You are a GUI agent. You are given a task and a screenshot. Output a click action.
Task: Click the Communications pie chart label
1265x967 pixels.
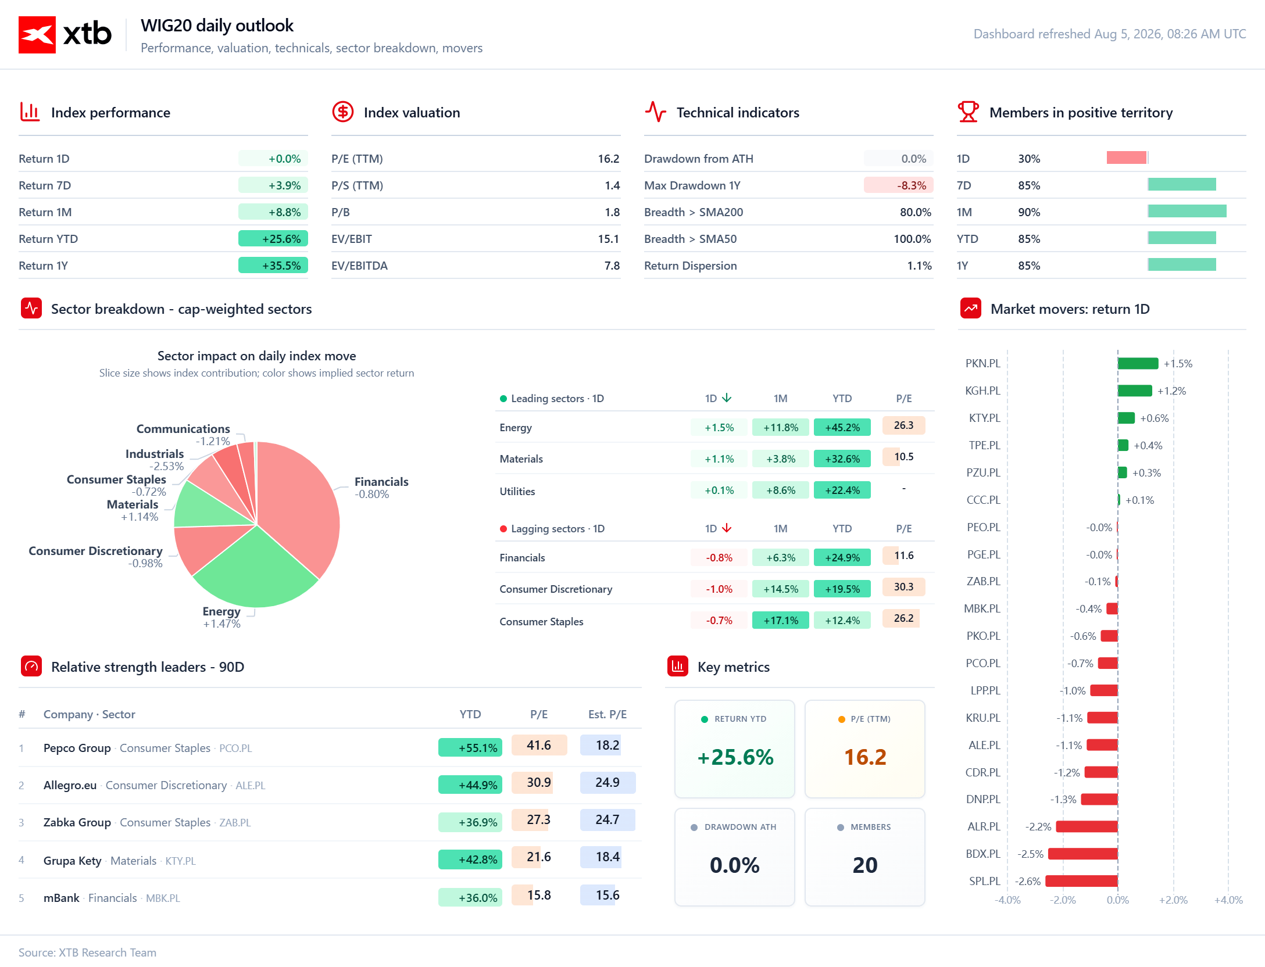183,429
